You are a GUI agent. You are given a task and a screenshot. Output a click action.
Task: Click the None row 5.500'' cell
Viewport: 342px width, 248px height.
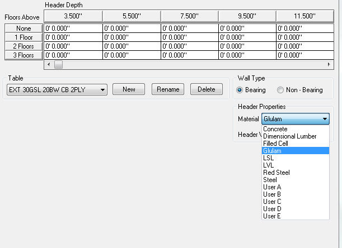pyautogui.click(x=132, y=28)
